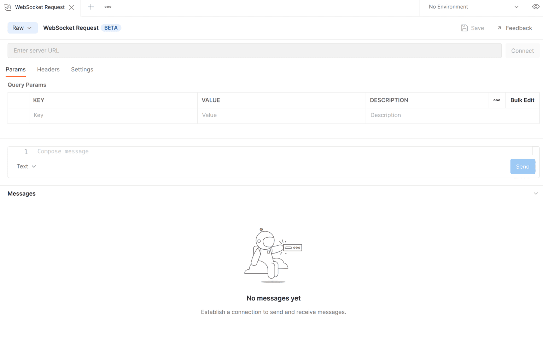Click the Compose message editor
This screenshot has height=340, width=543.
141,151
